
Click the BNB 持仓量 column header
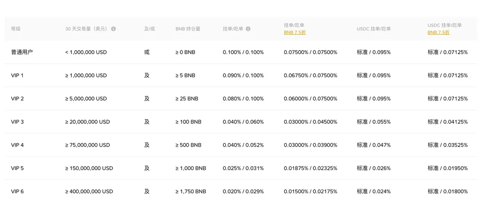click(x=188, y=29)
